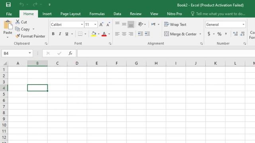Toggle the Bottom Align icon
The image size is (255, 143).
[x=131, y=24]
